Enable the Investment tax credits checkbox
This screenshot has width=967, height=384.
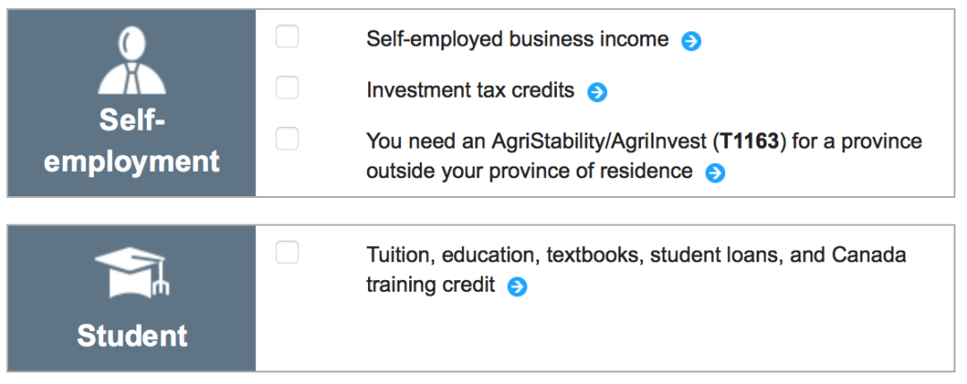[x=287, y=88]
